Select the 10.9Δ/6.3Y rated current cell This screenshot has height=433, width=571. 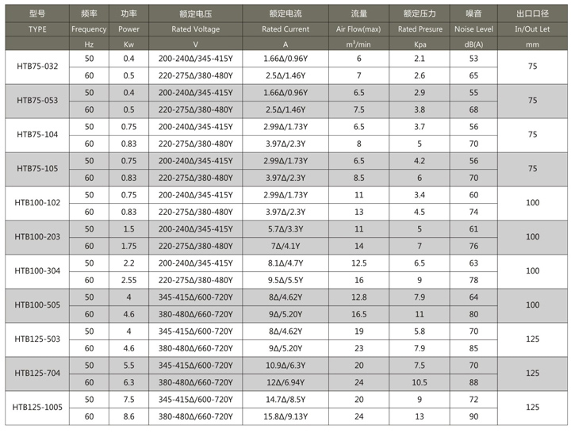285,366
